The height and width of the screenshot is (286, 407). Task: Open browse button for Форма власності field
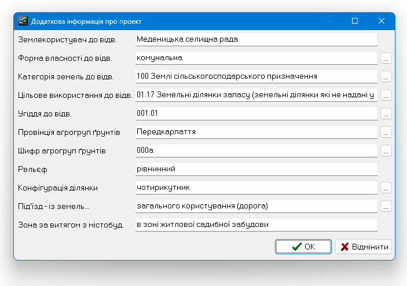386,58
